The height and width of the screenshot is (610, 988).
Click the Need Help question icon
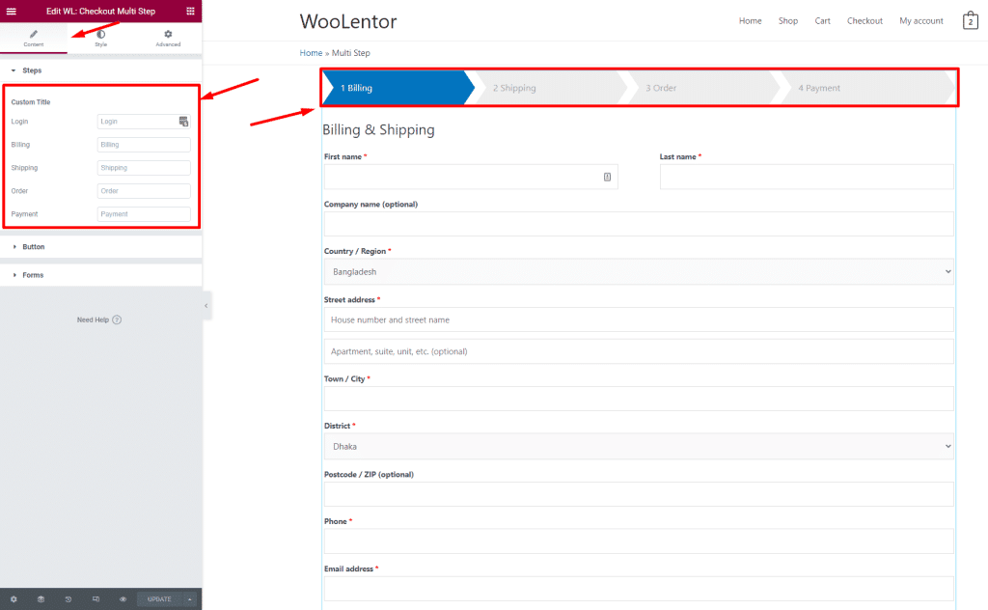pyautogui.click(x=117, y=319)
